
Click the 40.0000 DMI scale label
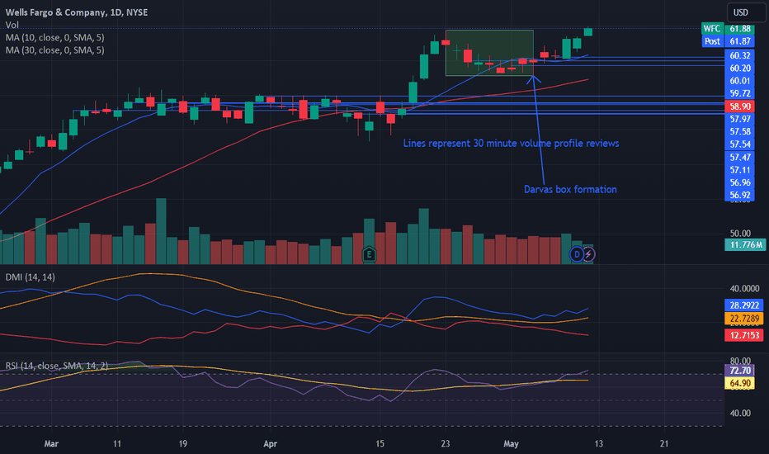click(744, 289)
